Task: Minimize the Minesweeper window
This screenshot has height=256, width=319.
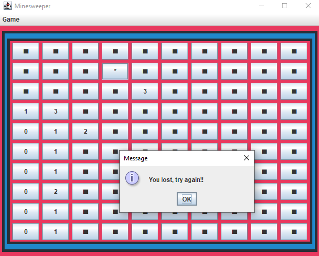Action: 261,6
